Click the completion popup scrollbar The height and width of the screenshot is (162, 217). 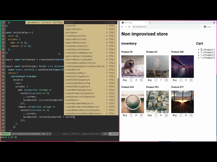(118, 68)
